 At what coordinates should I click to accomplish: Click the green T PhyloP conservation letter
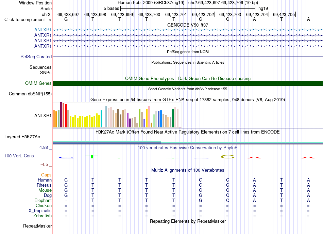pyautogui.click(x=92, y=157)
